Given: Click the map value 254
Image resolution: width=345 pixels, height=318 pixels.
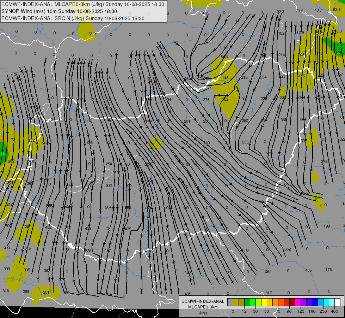Looking at the screenshot, I should (263, 77).
